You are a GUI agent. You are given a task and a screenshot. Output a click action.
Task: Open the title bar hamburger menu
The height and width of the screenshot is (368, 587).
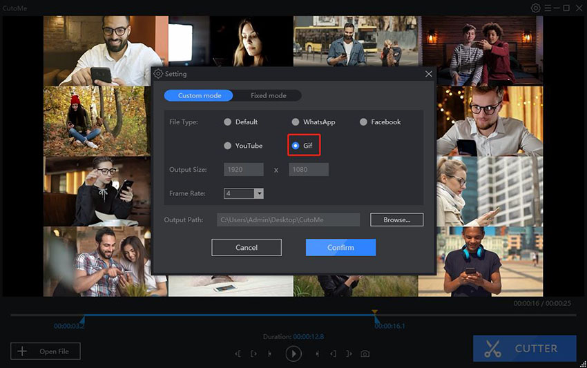tap(548, 8)
